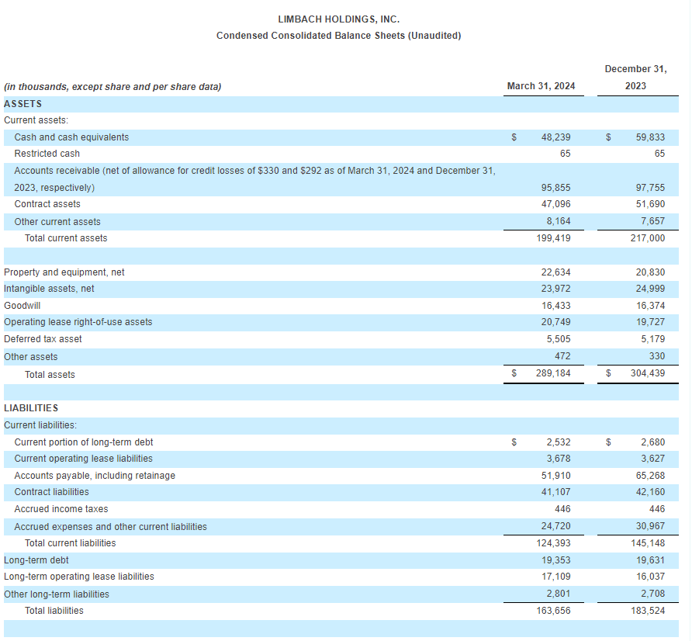Click Accounts payable, including retainage label

[95, 476]
